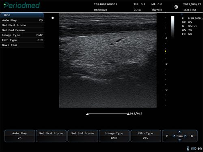This screenshot has width=203, height=152.
Task: Click the freeze snowflake icon
Action: pyautogui.click(x=176, y=7)
